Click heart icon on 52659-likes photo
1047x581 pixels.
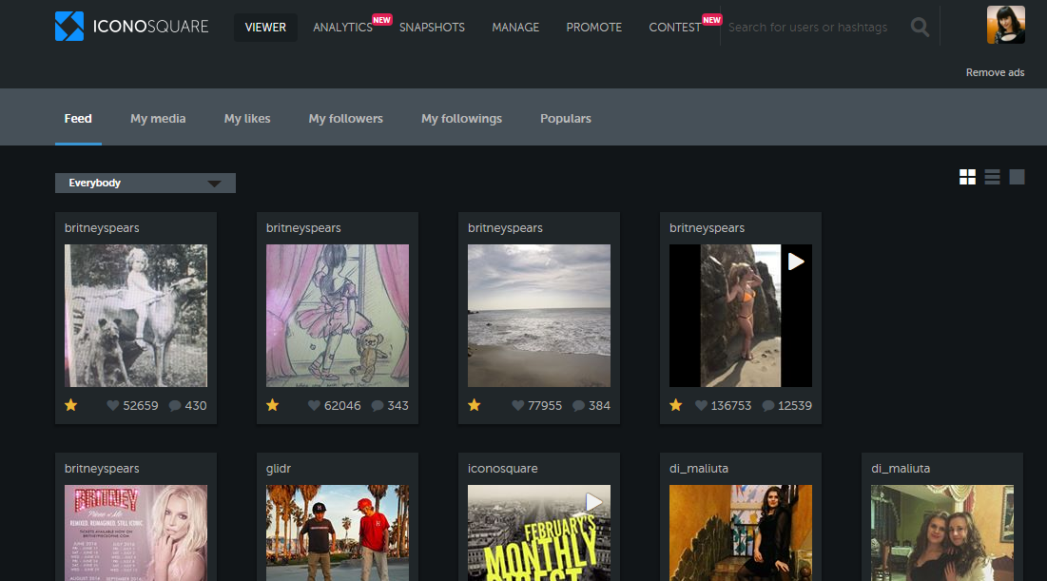pos(113,406)
